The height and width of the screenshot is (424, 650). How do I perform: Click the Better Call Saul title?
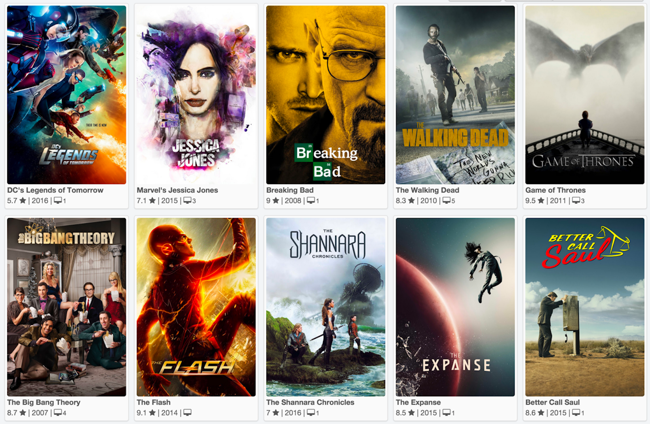click(552, 402)
